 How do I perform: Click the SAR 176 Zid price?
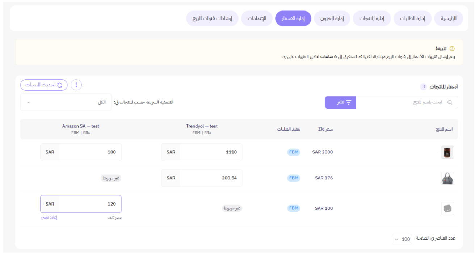(324, 178)
